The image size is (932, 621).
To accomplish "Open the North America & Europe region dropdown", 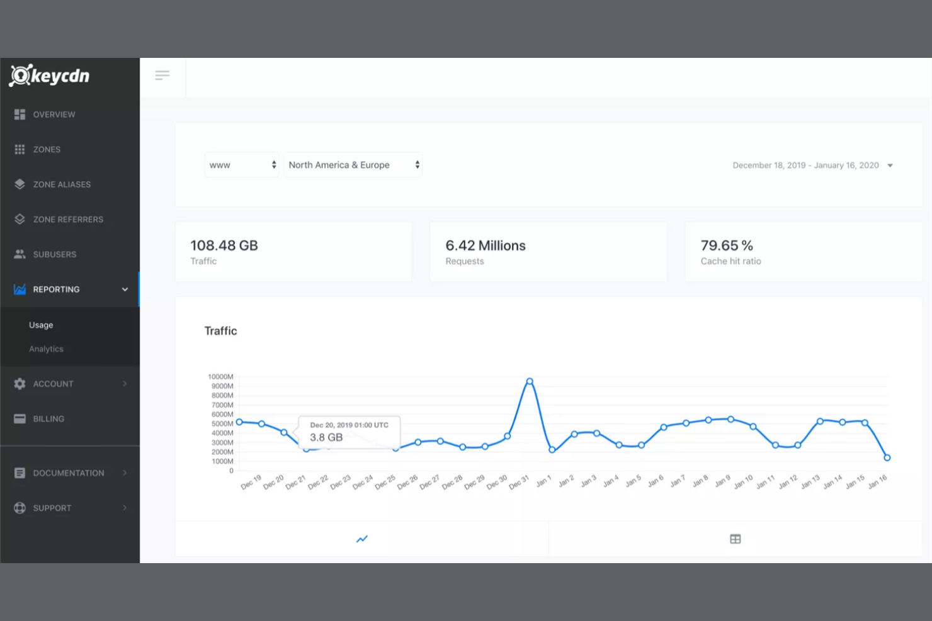I will tap(353, 164).
